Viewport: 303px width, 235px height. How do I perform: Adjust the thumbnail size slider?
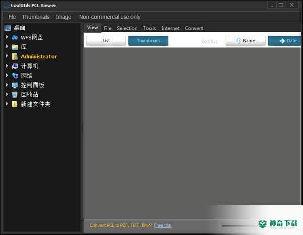pyautogui.click(x=239, y=226)
